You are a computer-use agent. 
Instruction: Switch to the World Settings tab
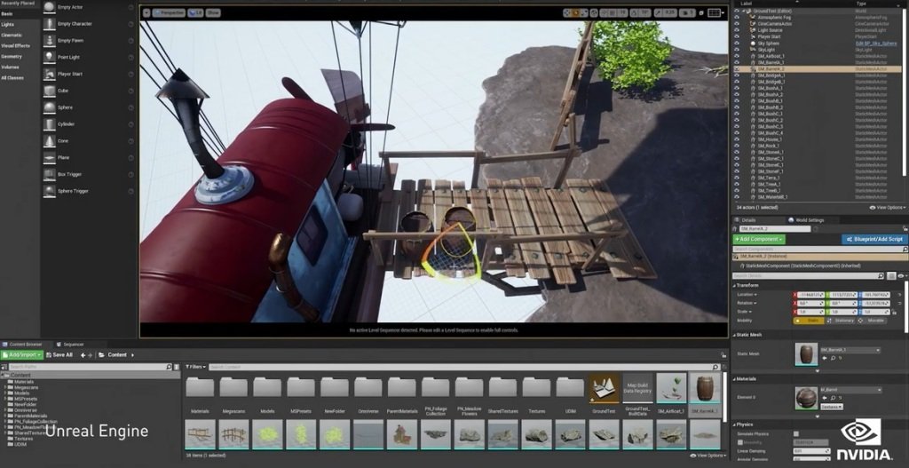click(808, 219)
